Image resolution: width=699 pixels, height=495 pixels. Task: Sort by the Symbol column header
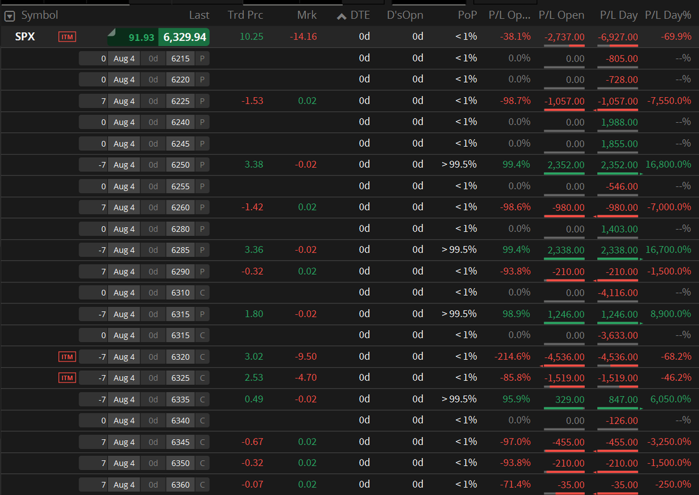click(40, 16)
